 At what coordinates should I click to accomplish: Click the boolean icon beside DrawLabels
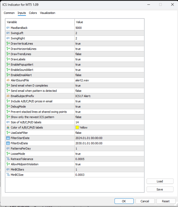click(x=8, y=59)
